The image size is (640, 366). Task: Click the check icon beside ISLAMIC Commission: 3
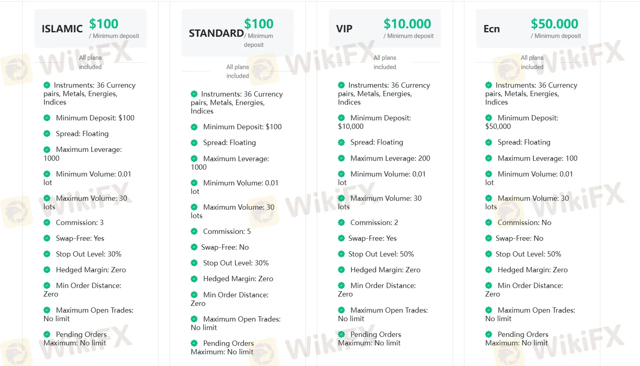(47, 223)
